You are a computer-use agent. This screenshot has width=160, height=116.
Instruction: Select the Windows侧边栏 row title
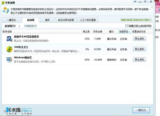23,58
